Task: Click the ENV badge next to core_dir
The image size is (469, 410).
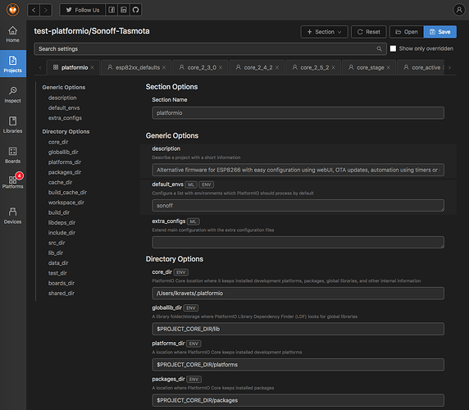Action: point(180,272)
